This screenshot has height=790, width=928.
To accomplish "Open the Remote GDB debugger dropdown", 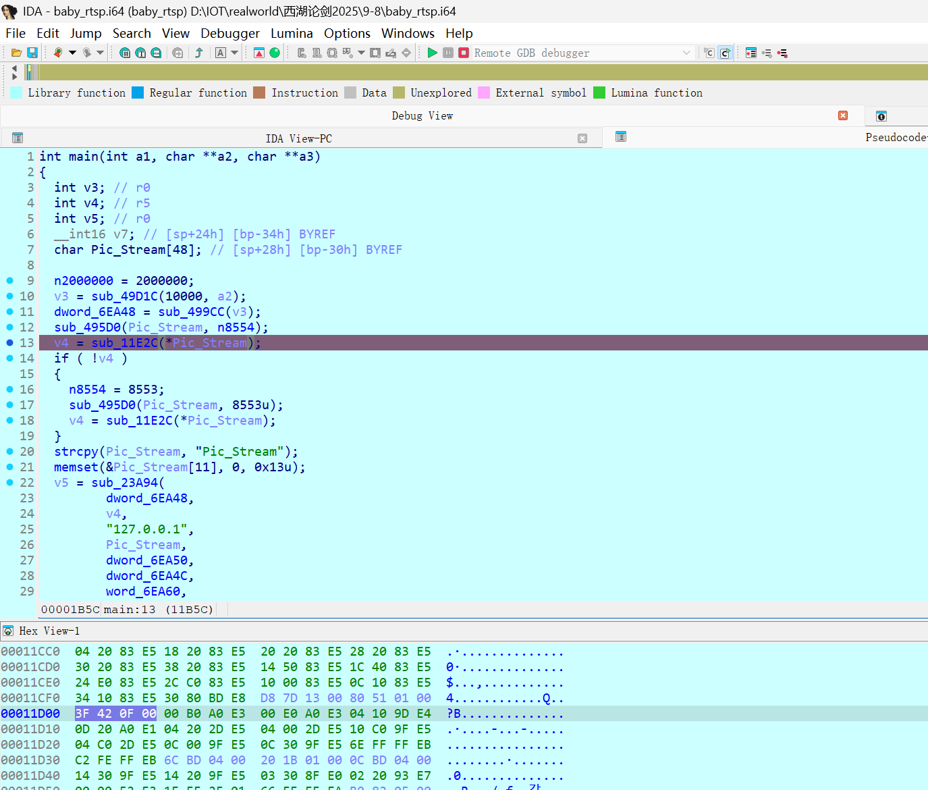I will coord(686,53).
